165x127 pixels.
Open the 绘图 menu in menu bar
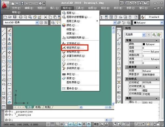92,8
